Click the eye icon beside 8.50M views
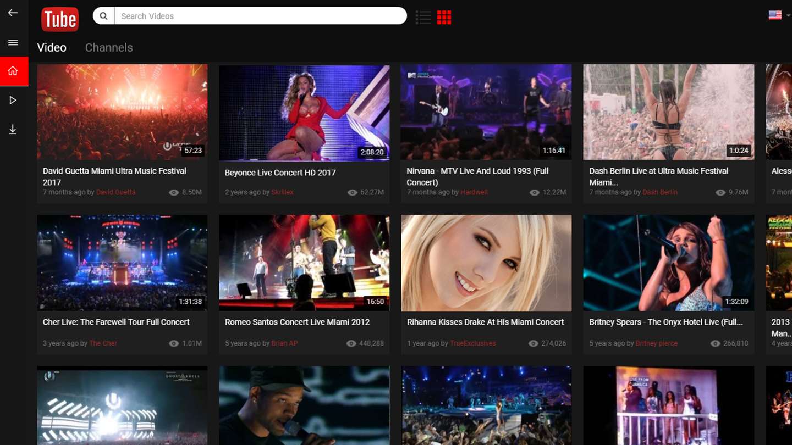Screen dimensions: 792x445 pyautogui.click(x=174, y=192)
